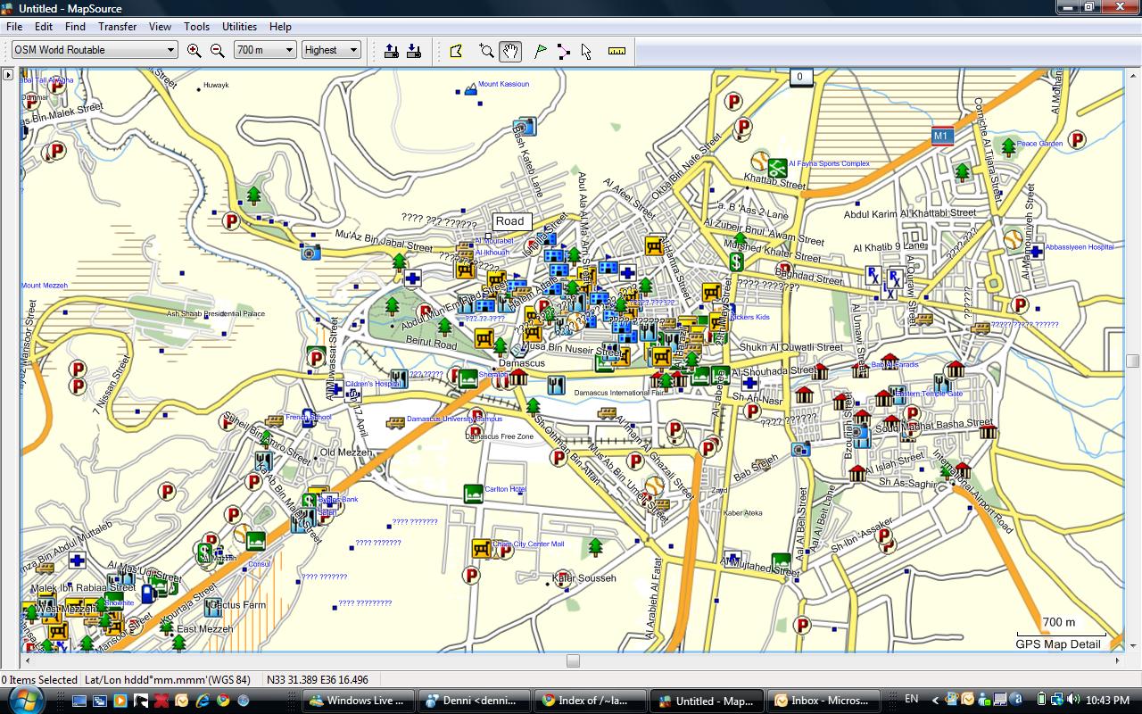Image resolution: width=1142 pixels, height=714 pixels.
Task: Click the vertical scrollbar up arrow
Action: (x=1133, y=76)
